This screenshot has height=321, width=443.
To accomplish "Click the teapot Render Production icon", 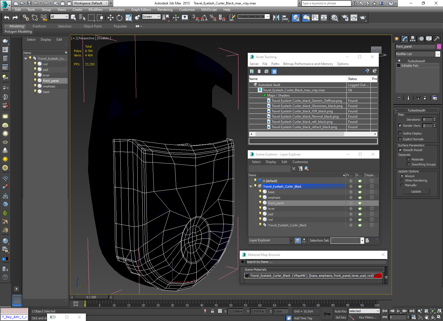I will pyautogui.click(x=363, y=18).
